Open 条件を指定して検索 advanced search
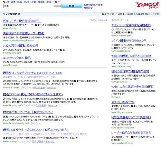The height and width of the screenshot is (146, 161). coord(93,5)
